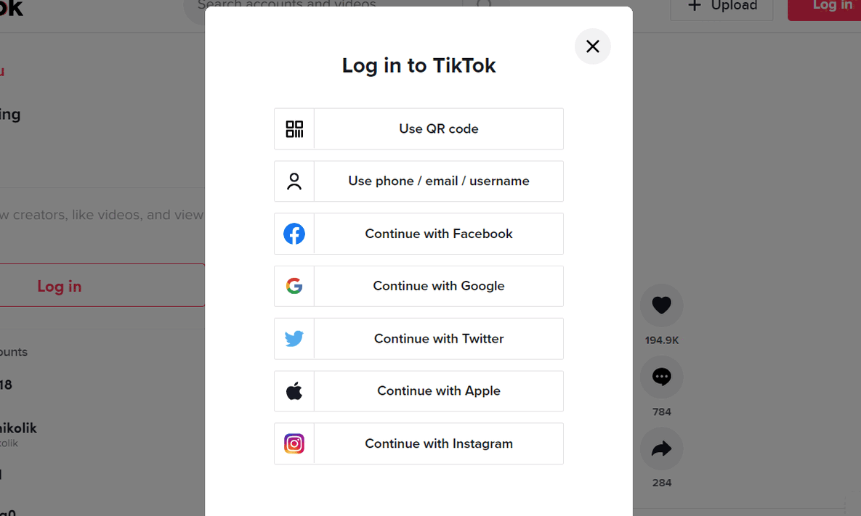Click the Google 'G' logo icon
861x516 pixels.
point(294,286)
